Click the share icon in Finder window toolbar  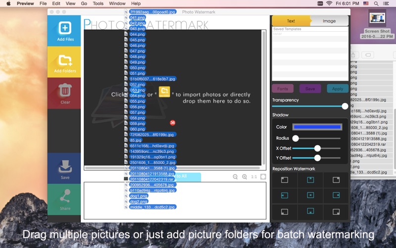(353, 55)
